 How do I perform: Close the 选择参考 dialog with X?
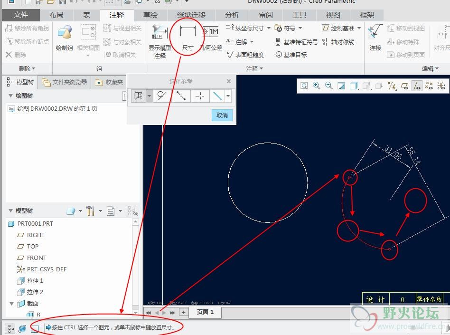229,81
